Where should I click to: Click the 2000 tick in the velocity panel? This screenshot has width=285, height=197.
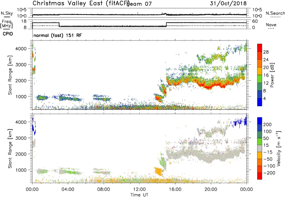tap(21, 154)
